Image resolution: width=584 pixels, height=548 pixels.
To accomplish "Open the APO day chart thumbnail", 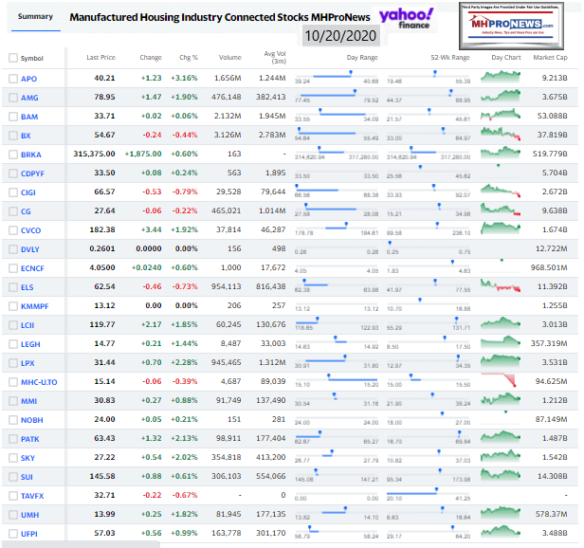I will (500, 76).
